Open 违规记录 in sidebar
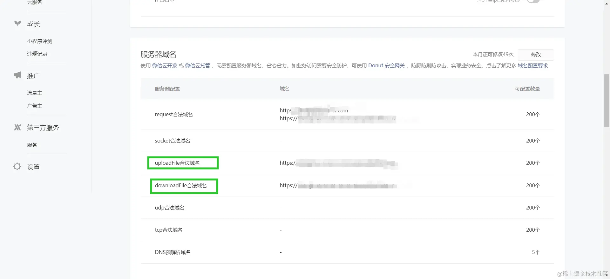Screen dimensions: 610x279 (x=37, y=54)
